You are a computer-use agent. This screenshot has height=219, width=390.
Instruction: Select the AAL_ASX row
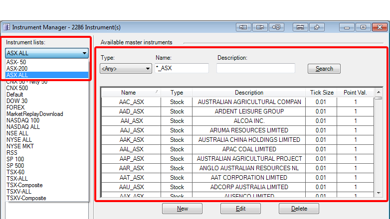pyautogui.click(x=237, y=149)
